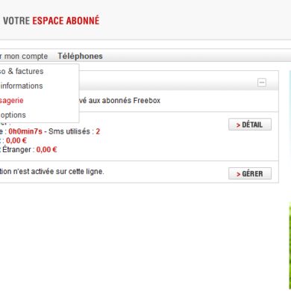291x291 pixels.
Task: Open the green banner image at right edge
Action: coord(290,246)
